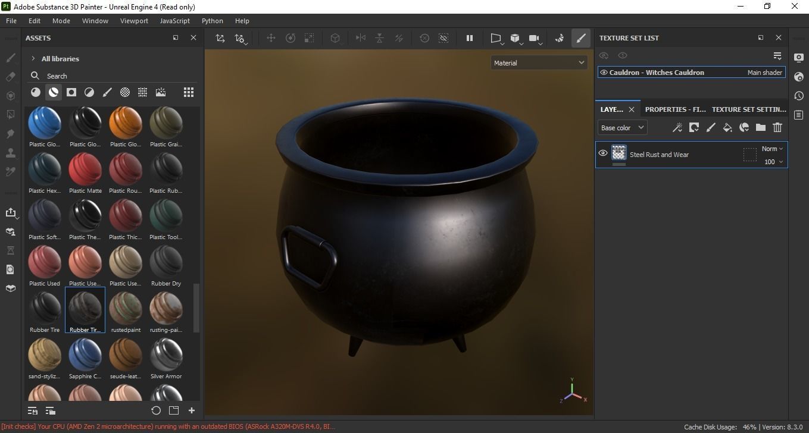Delete layer using trash icon
This screenshot has width=809, height=433.
[777, 127]
